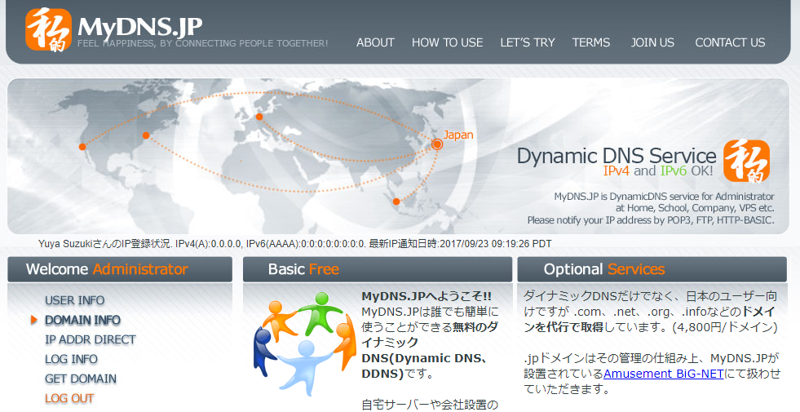Select TERMS in the navigation bar

click(x=590, y=42)
